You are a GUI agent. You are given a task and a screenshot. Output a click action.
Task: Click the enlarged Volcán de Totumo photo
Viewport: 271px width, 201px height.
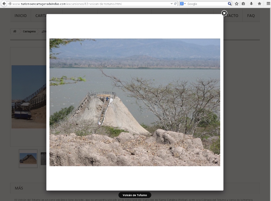pos(135,102)
